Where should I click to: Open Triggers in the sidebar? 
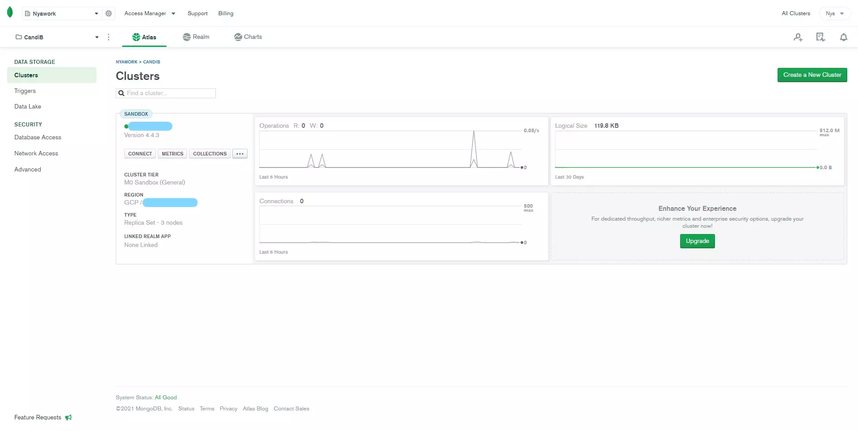25,91
